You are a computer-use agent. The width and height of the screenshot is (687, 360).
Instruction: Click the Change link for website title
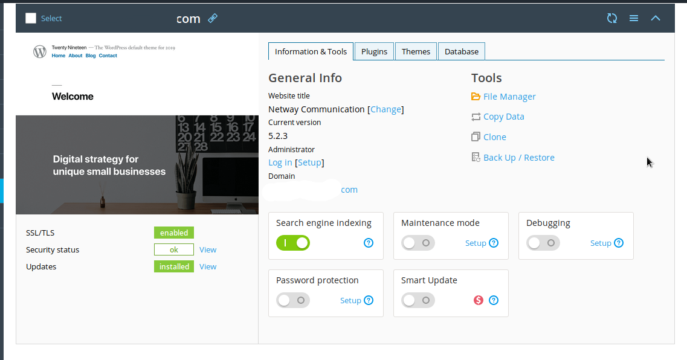385,109
